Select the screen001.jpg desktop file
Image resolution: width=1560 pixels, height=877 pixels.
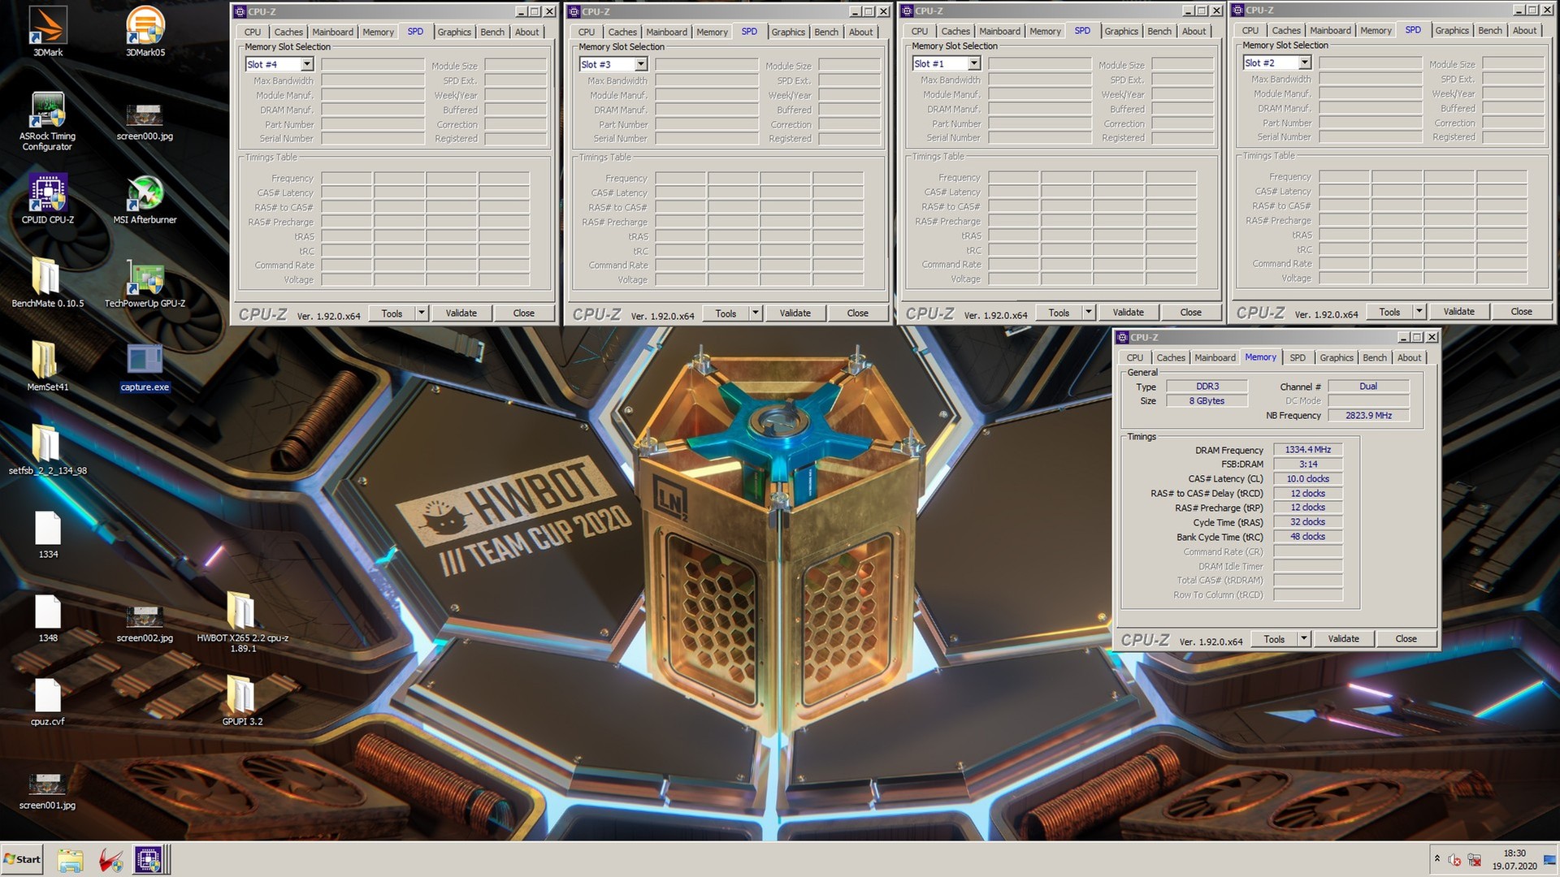(x=48, y=790)
